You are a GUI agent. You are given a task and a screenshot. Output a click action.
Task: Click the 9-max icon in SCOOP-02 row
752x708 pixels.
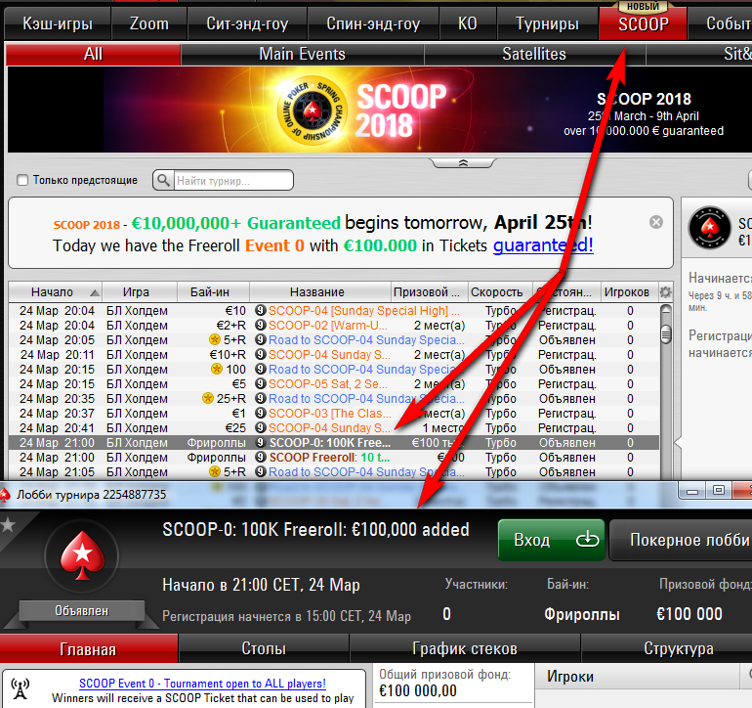261,326
